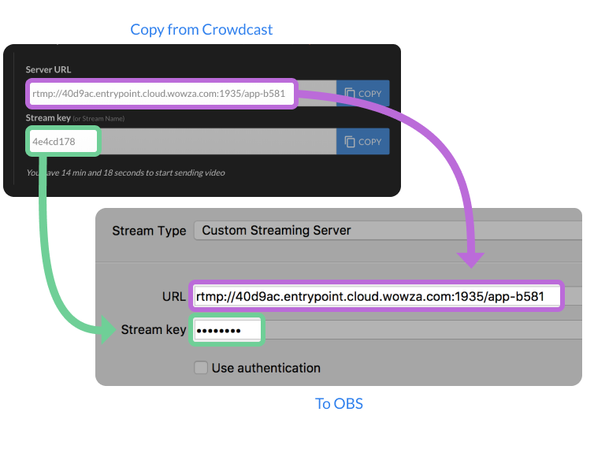Copy the Stream key with COPY button
The width and height of the screenshot is (594, 449).
click(362, 141)
